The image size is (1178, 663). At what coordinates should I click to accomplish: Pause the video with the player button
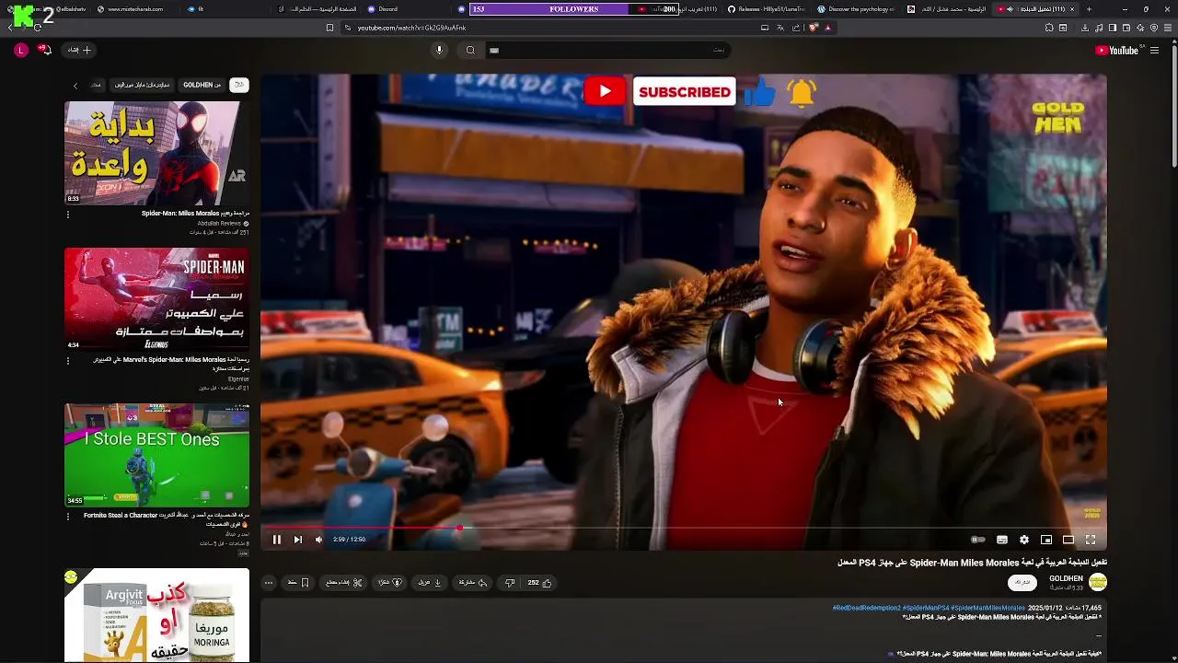tap(276, 540)
